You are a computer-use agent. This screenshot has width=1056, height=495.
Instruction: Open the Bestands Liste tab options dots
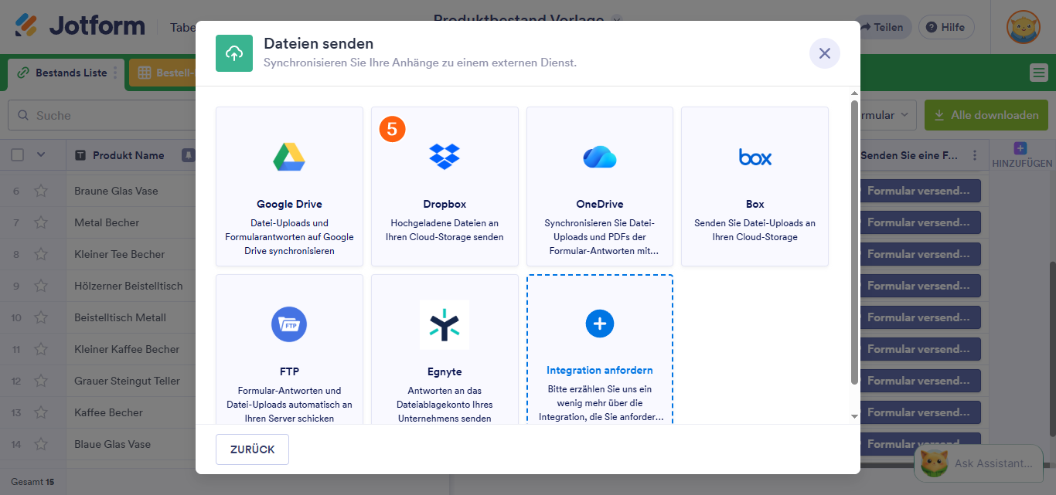(x=116, y=73)
